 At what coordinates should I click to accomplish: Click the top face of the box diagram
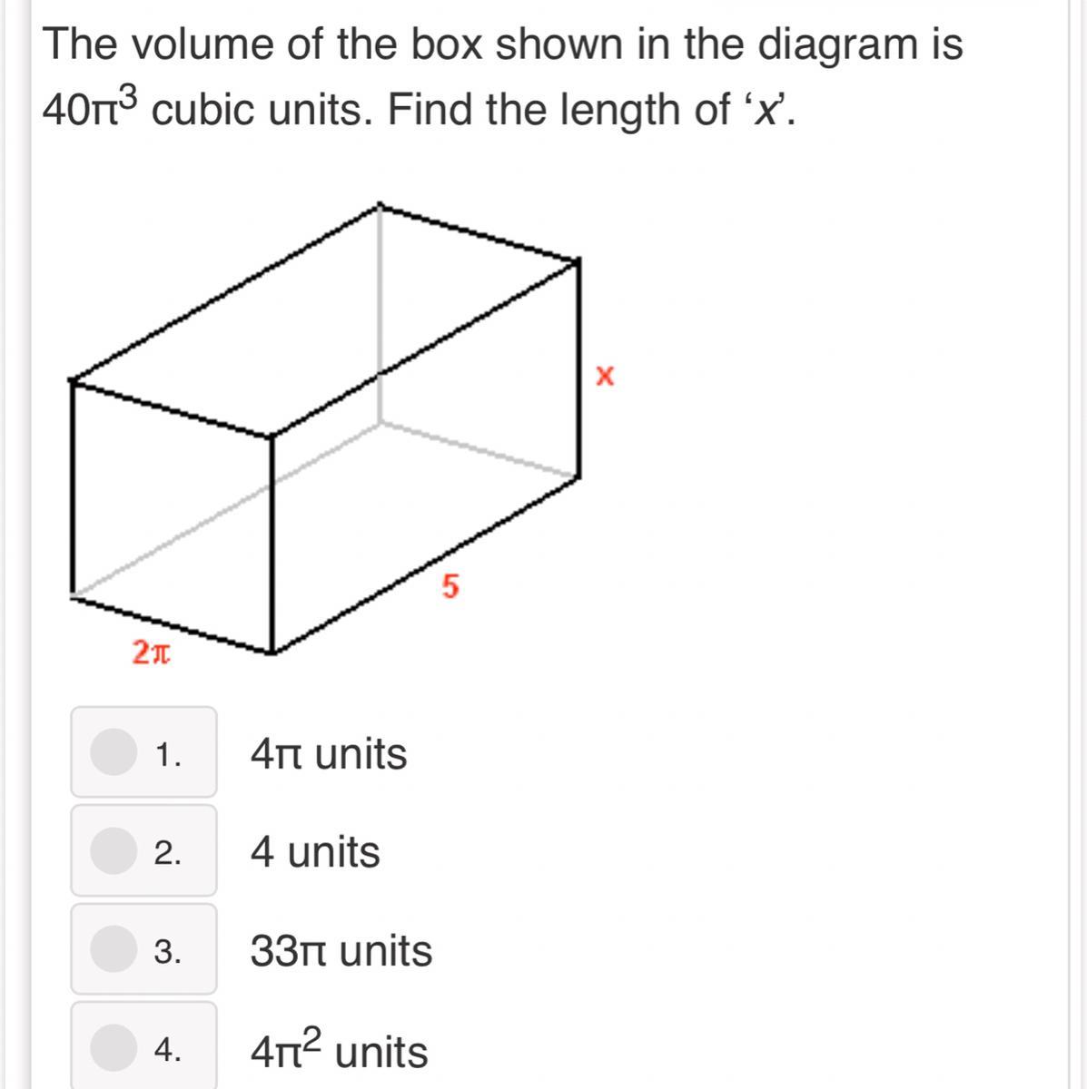[325, 319]
